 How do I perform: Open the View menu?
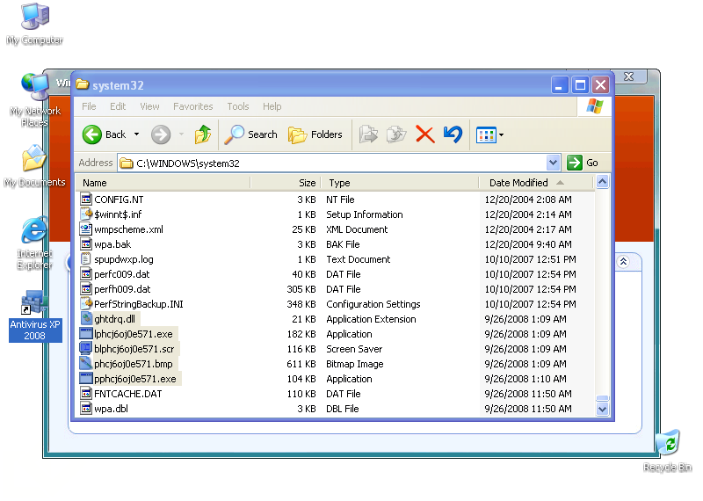[149, 106]
